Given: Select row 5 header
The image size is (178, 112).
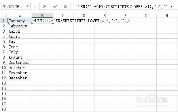Looking at the screenshot, I should click(4, 42).
